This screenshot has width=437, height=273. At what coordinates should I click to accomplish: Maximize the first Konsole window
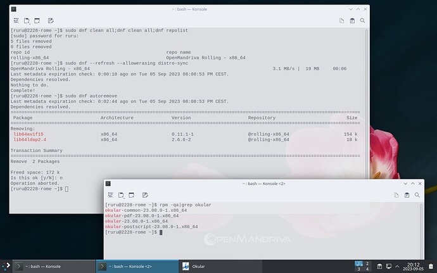tap(358, 10)
